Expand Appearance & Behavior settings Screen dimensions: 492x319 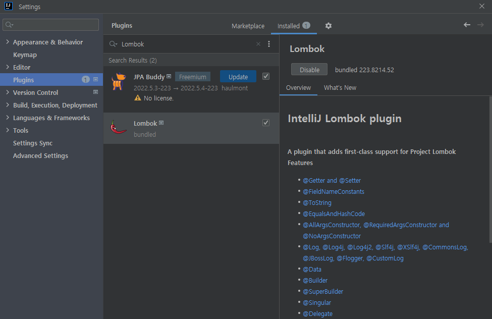click(x=8, y=42)
